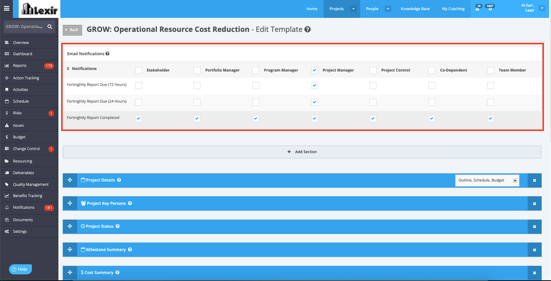Image resolution: width=551 pixels, height=281 pixels.
Task: Expand the Projects menu dropdown arrow
Action: point(353,9)
